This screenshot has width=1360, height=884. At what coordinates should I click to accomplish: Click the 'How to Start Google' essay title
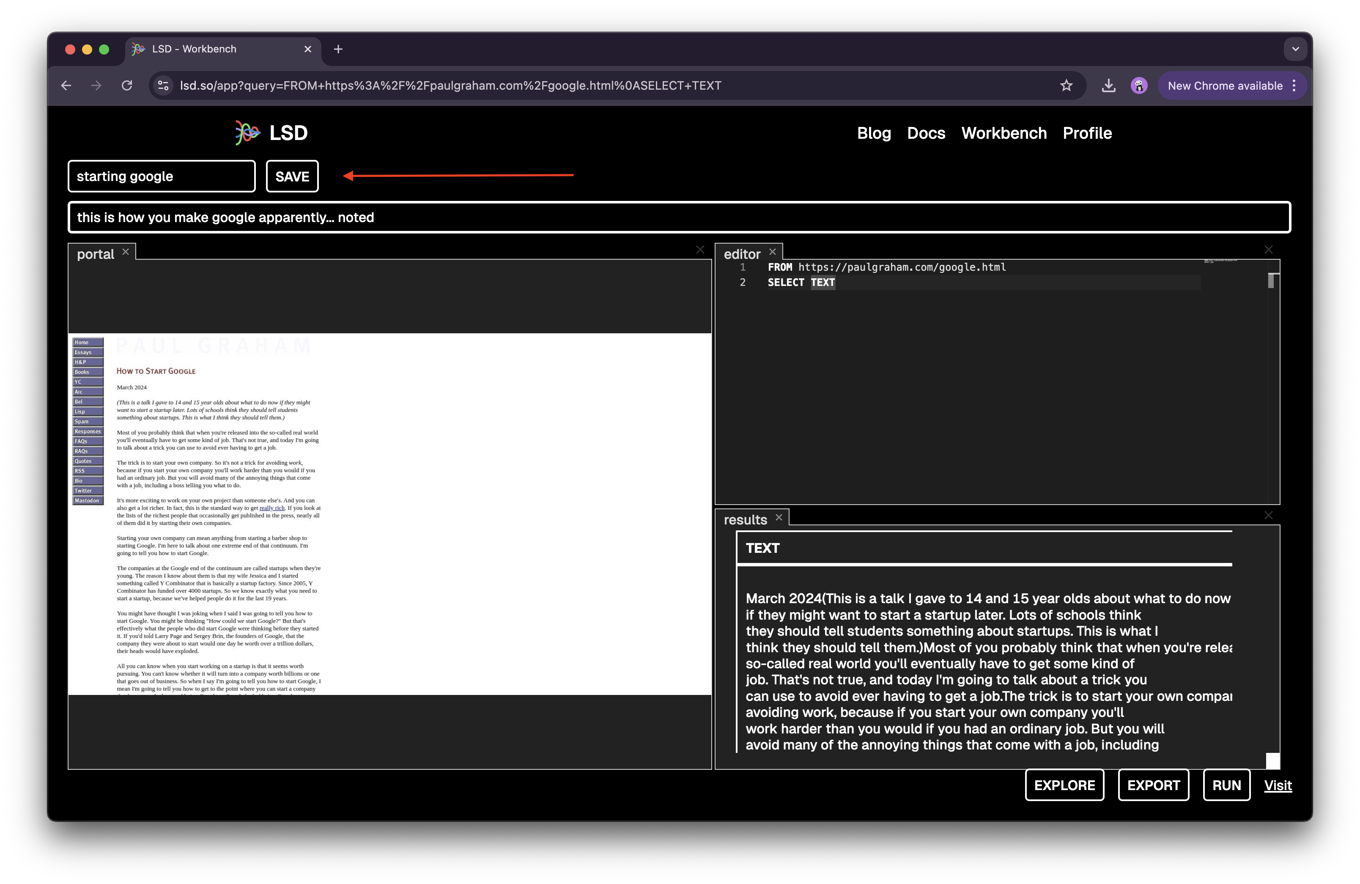(156, 371)
